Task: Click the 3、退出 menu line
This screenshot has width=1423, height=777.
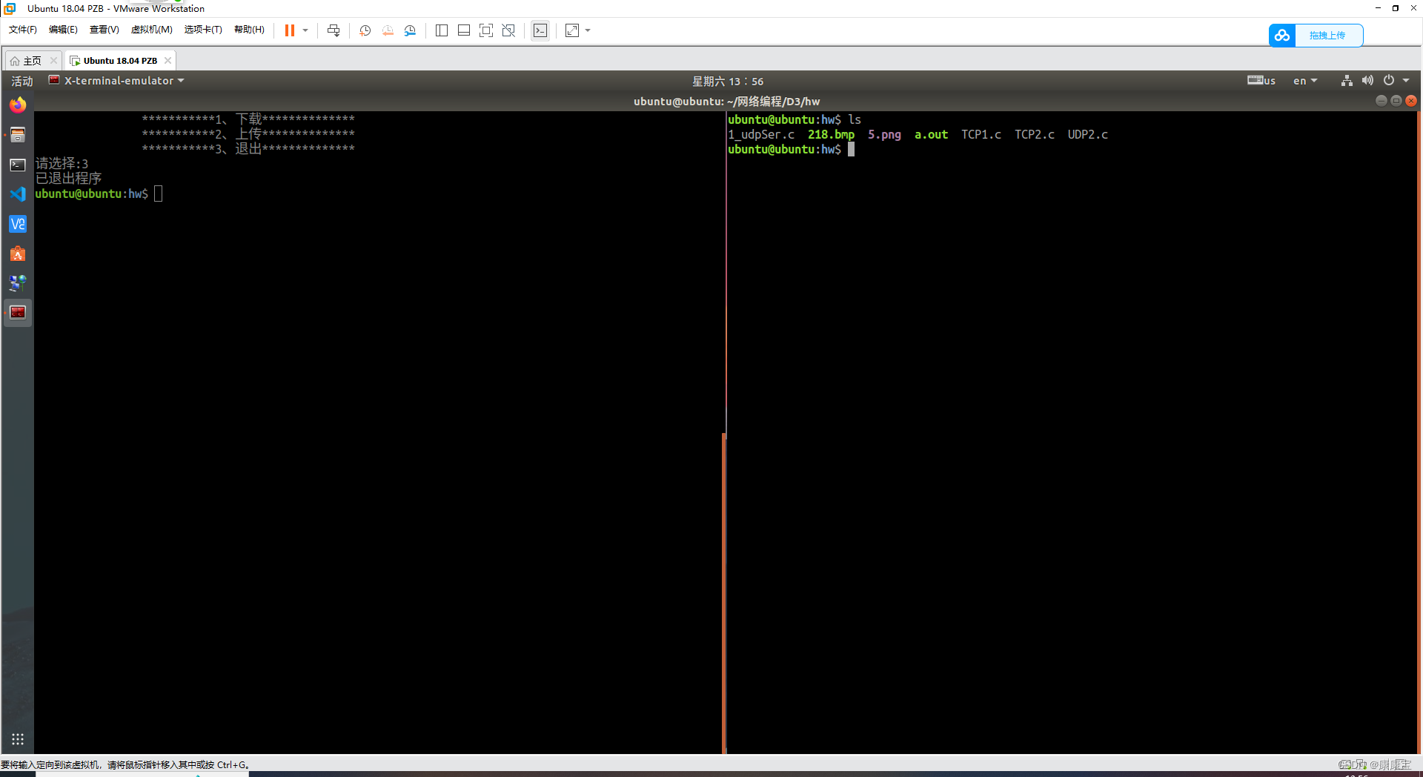Action: click(248, 149)
